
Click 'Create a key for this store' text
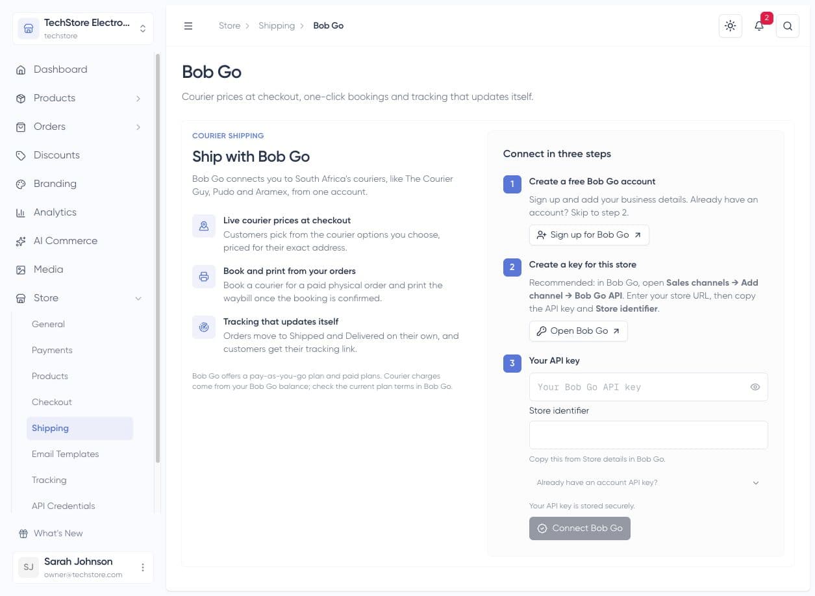583,265
